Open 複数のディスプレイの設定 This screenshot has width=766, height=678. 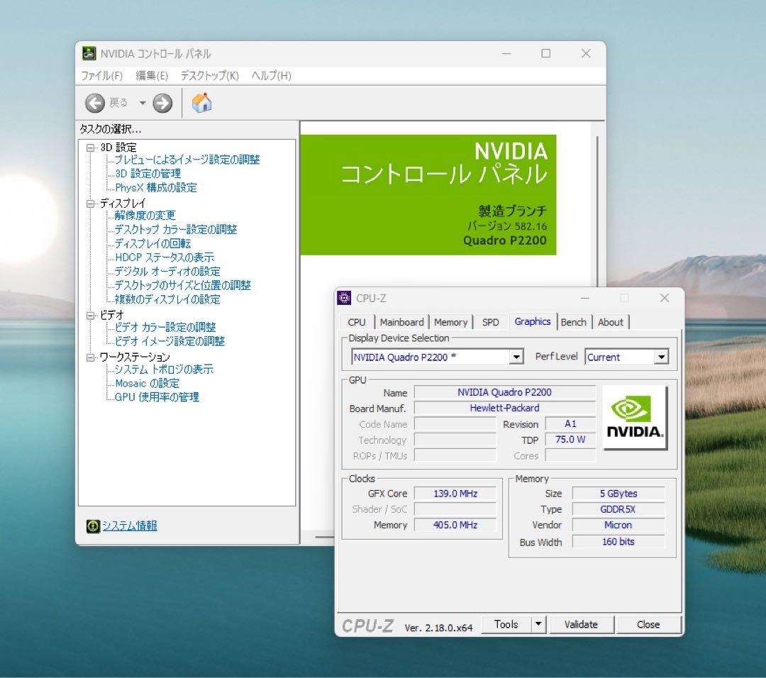pyautogui.click(x=167, y=299)
